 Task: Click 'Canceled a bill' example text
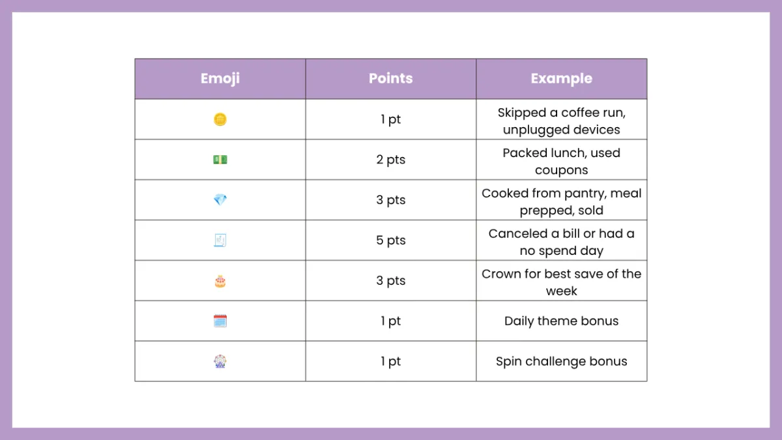[x=530, y=233]
